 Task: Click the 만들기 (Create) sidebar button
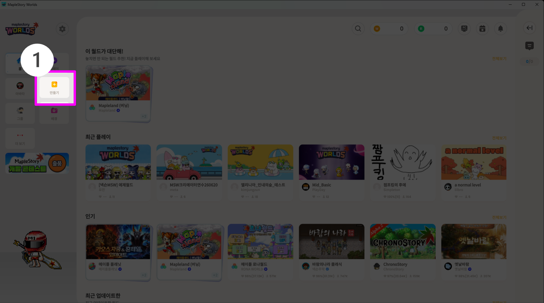(54, 88)
